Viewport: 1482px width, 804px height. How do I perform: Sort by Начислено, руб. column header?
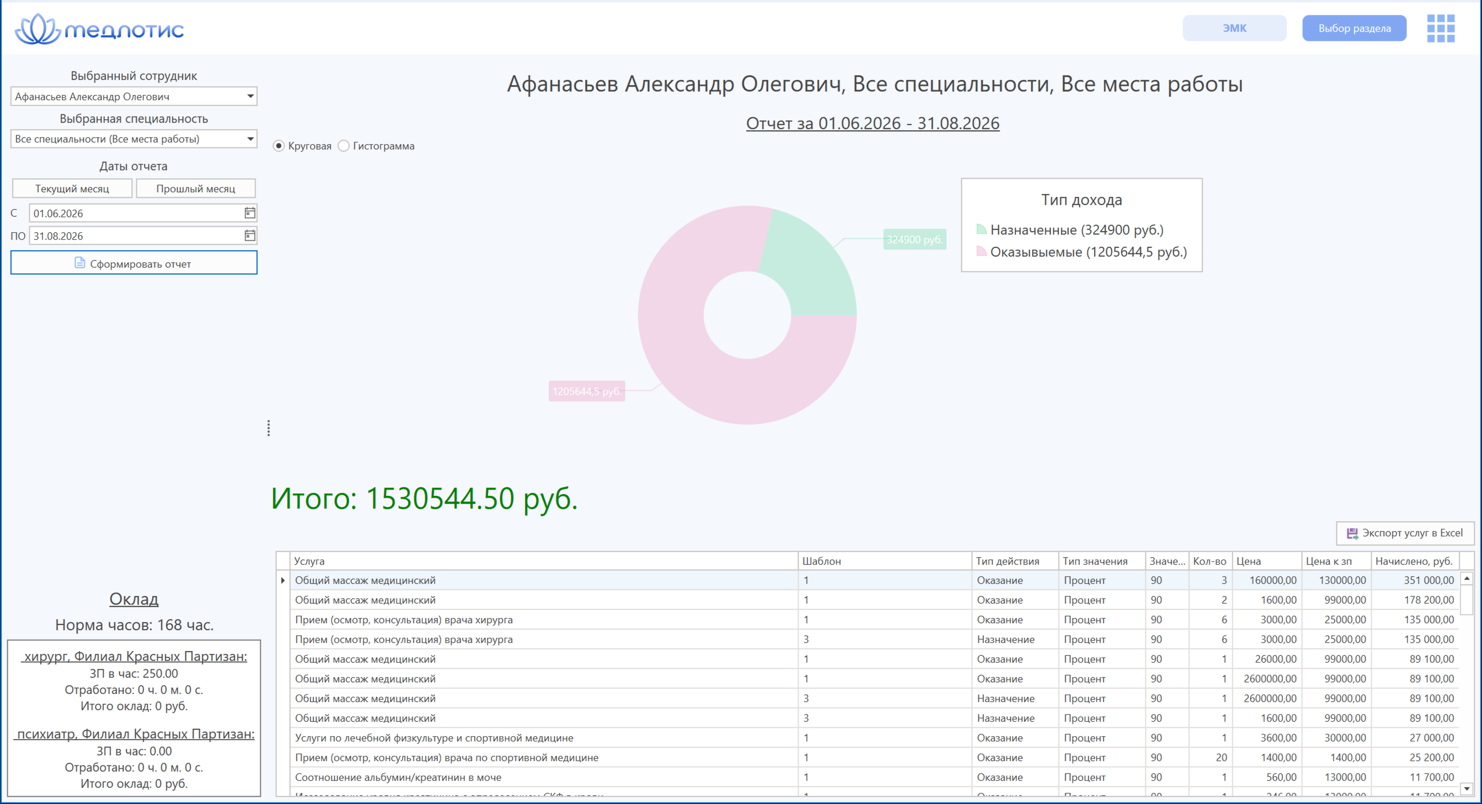click(x=1415, y=561)
